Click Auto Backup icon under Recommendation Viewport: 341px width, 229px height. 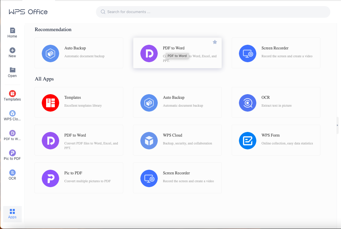[x=50, y=53]
